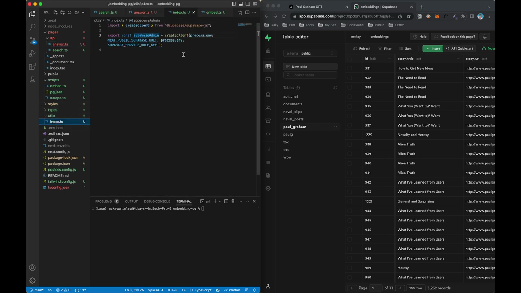
Task: Kill the terminal with trash icon
Action: pos(233,201)
